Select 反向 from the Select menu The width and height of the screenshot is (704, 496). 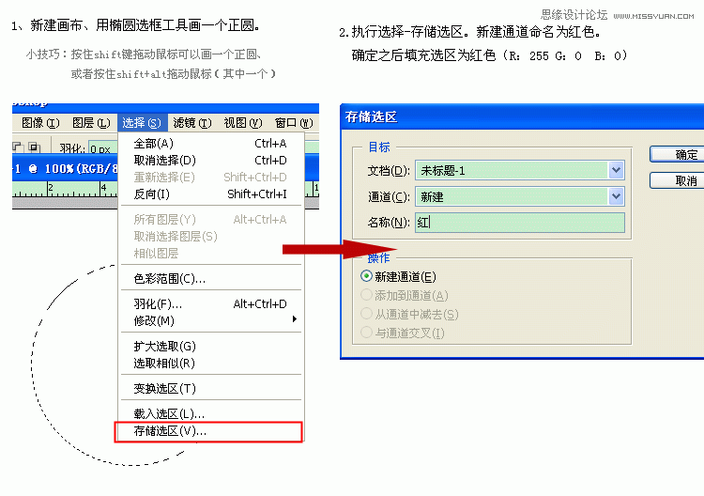152,194
